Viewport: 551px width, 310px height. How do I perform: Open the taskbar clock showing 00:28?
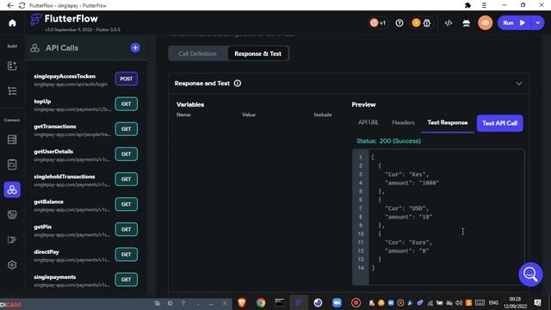(515, 302)
